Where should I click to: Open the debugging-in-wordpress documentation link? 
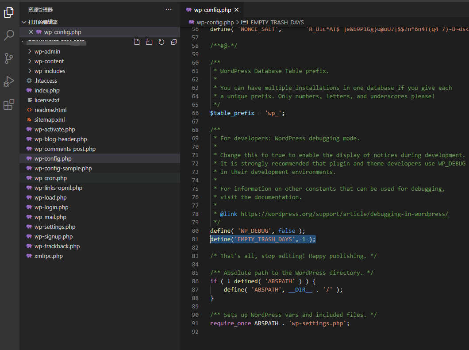click(345, 214)
